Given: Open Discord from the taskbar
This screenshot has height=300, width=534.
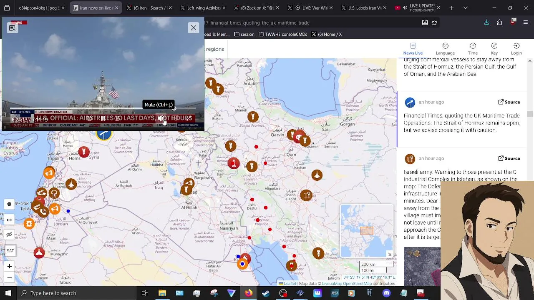Looking at the screenshot, I should click(386, 293).
